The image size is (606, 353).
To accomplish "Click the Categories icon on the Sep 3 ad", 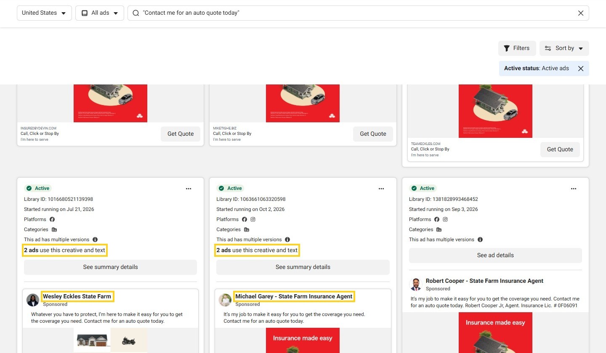I will pos(439,229).
